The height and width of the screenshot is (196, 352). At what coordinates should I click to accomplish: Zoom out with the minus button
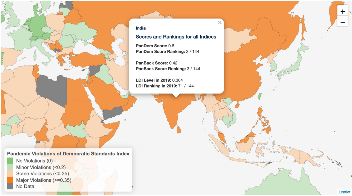click(343, 22)
